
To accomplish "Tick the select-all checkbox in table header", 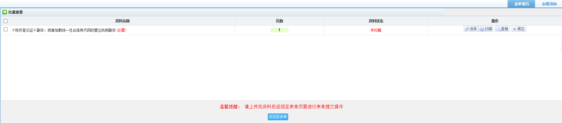I will [x=5, y=21].
